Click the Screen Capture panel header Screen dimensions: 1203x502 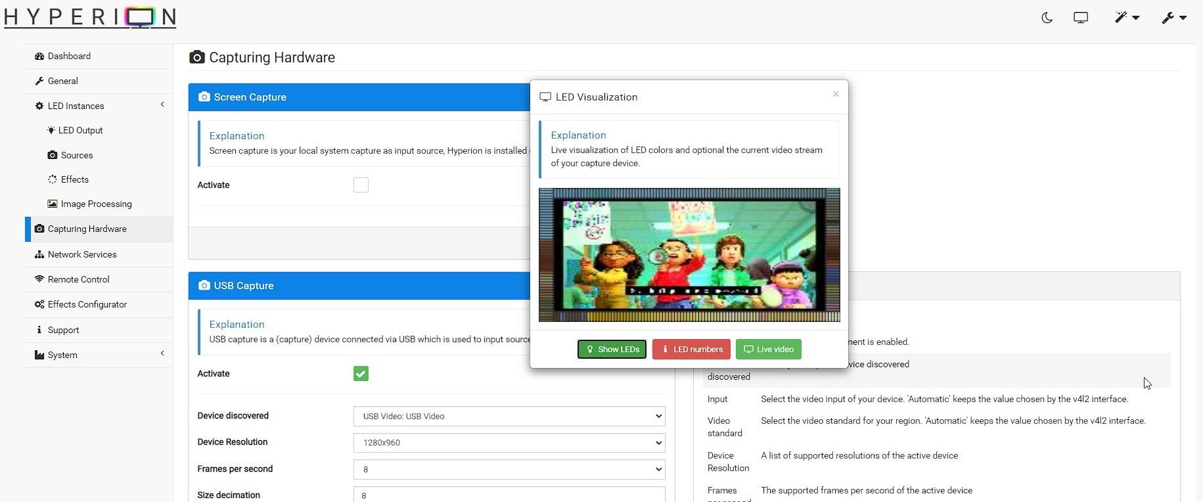359,97
